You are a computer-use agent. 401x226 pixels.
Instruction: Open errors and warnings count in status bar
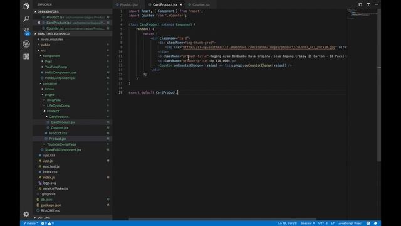pyautogui.click(x=48, y=223)
